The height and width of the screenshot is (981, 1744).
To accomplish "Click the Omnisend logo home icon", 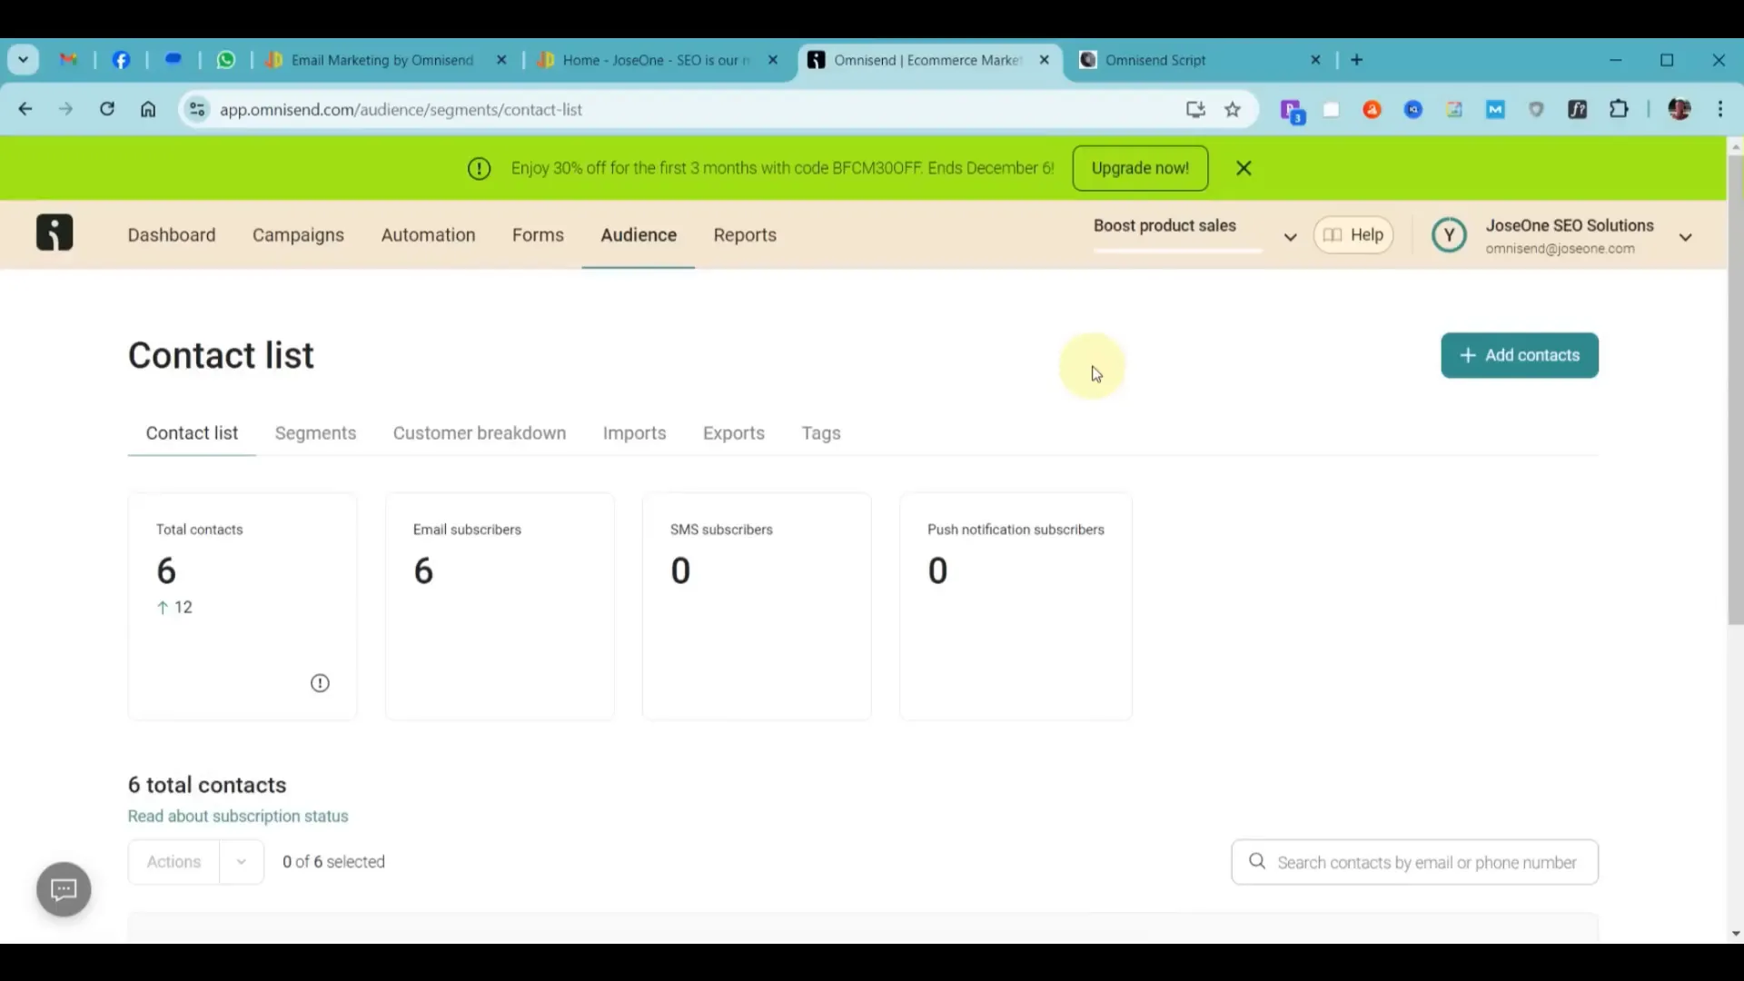I will pyautogui.click(x=54, y=233).
